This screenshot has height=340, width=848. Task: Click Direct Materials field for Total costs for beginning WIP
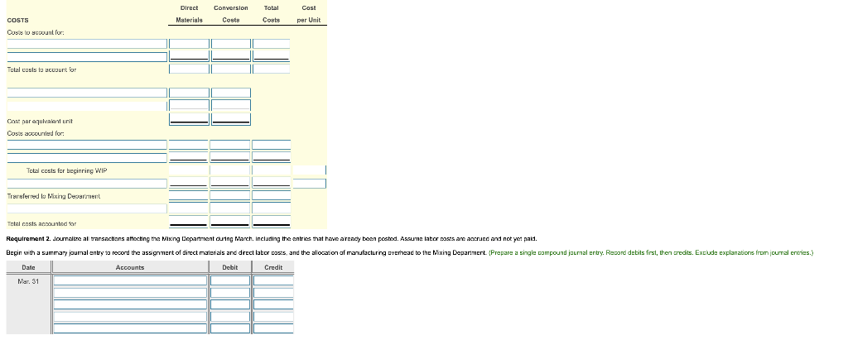click(x=189, y=170)
